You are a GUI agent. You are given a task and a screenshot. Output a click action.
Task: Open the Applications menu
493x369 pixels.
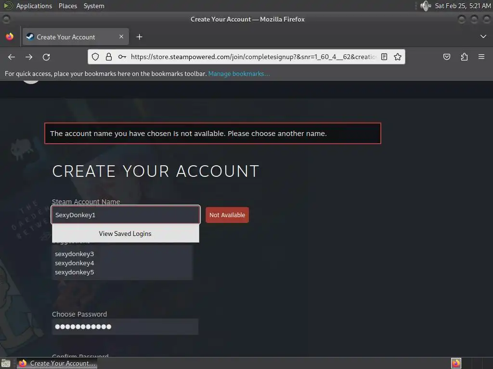[34, 6]
